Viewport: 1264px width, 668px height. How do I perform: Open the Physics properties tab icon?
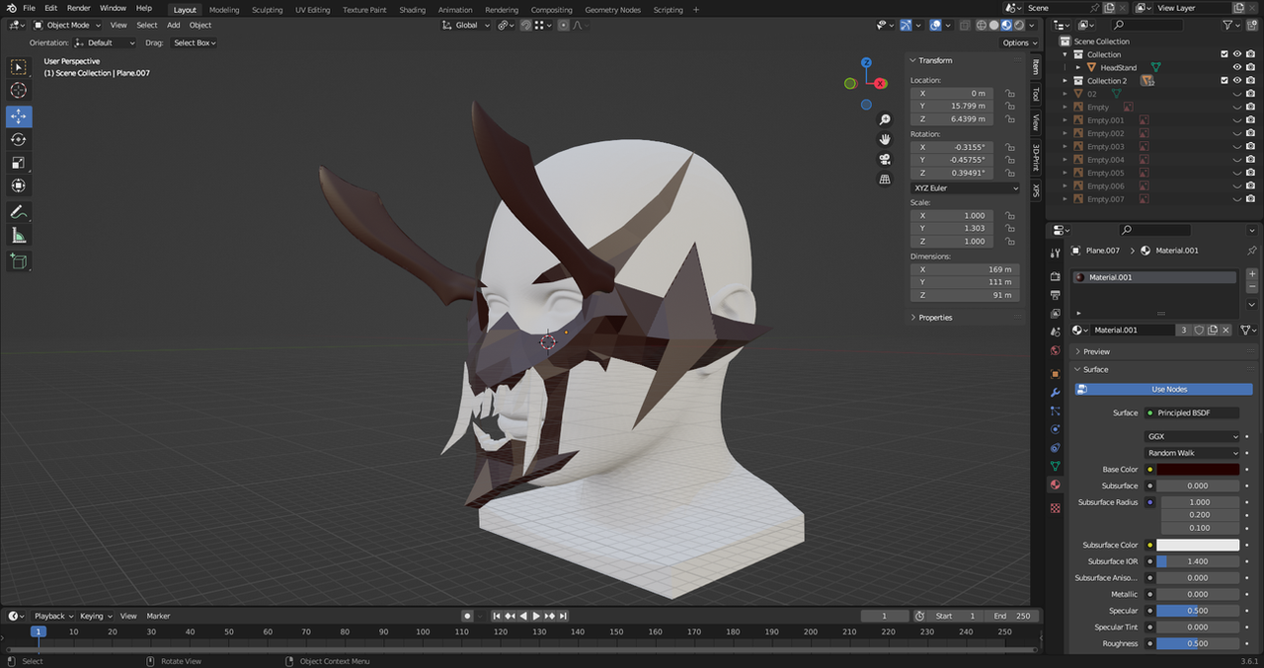tap(1055, 429)
